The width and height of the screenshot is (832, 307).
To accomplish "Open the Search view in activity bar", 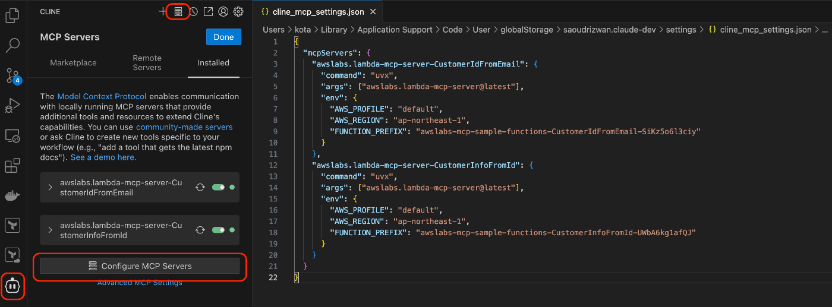I will point(12,45).
